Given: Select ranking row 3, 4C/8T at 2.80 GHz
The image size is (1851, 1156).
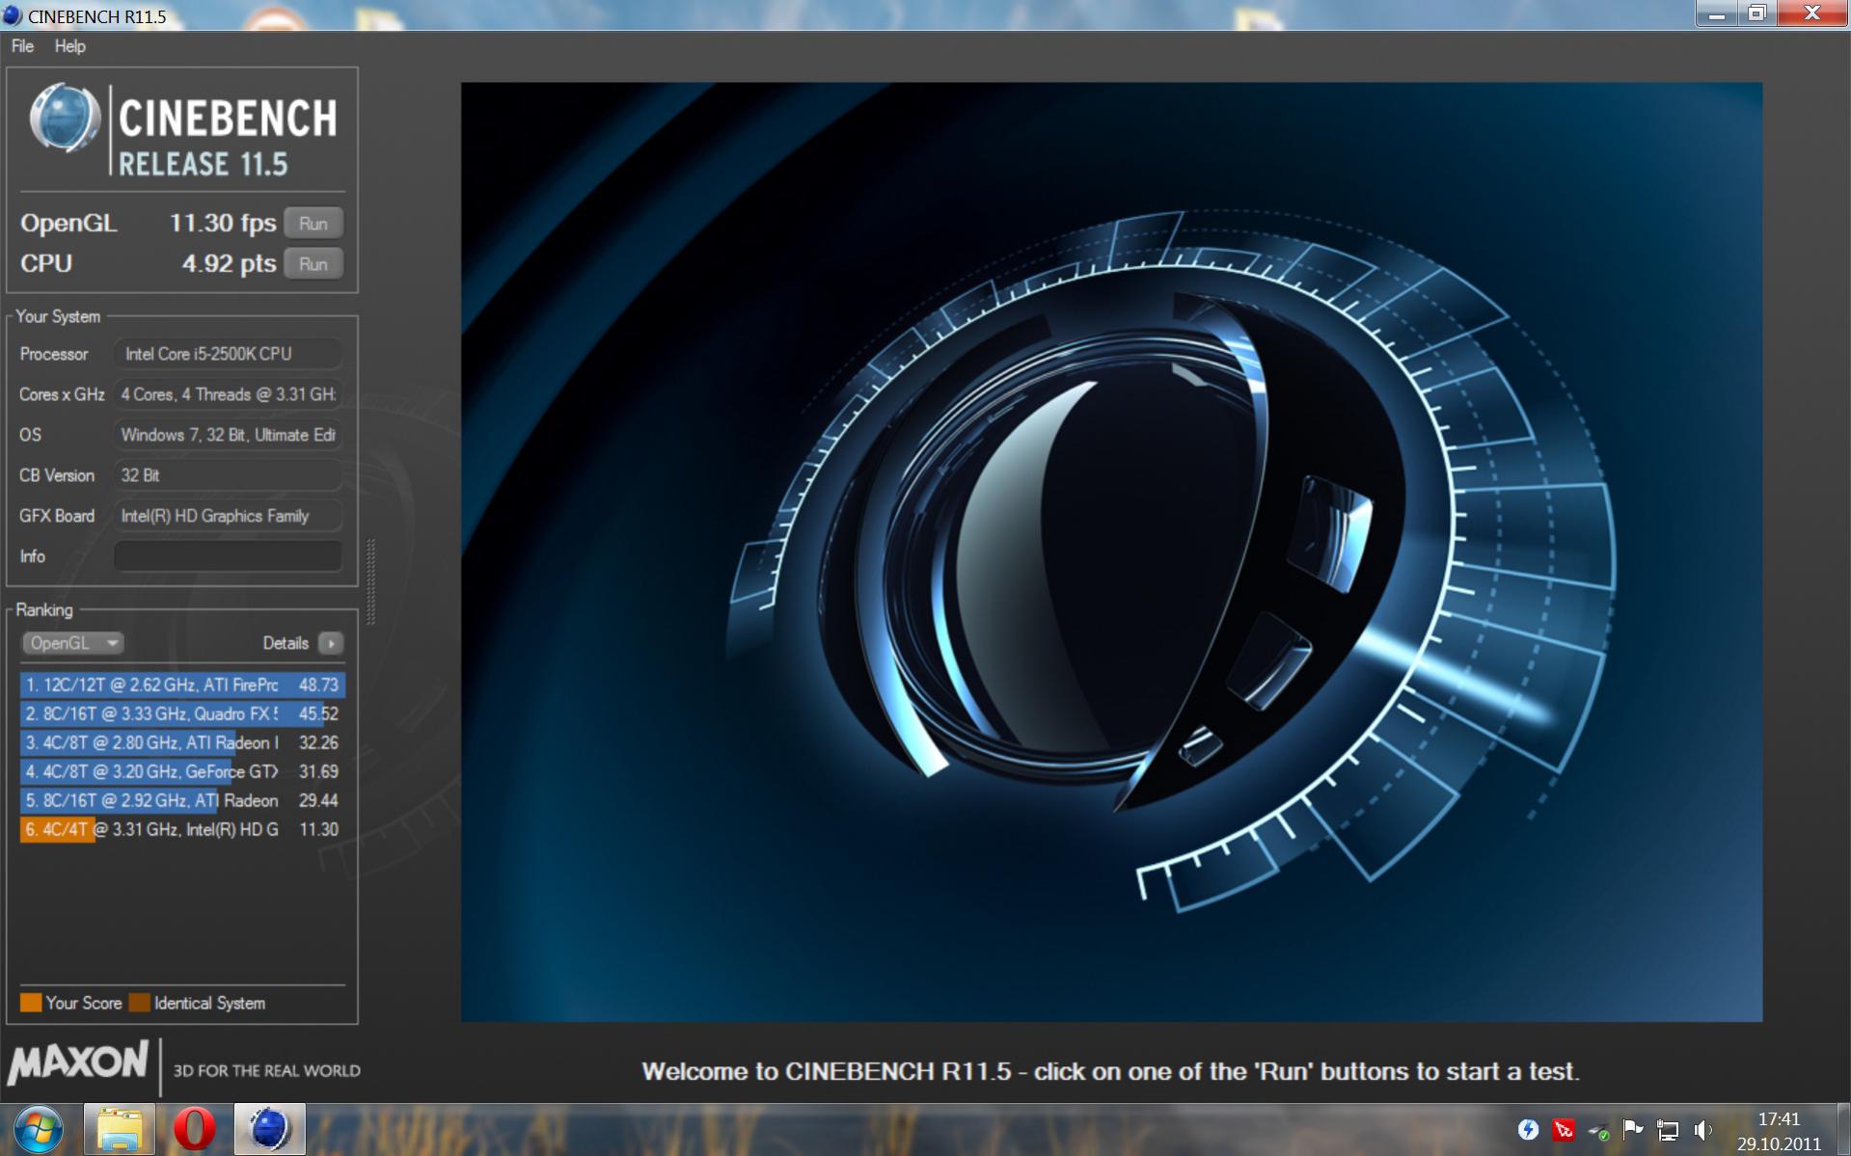Looking at the screenshot, I should (x=182, y=742).
